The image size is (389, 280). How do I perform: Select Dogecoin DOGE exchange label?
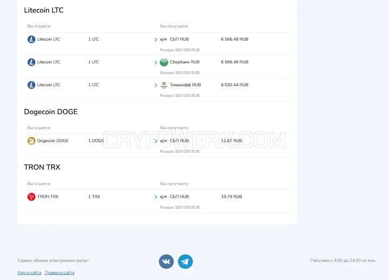pos(53,141)
